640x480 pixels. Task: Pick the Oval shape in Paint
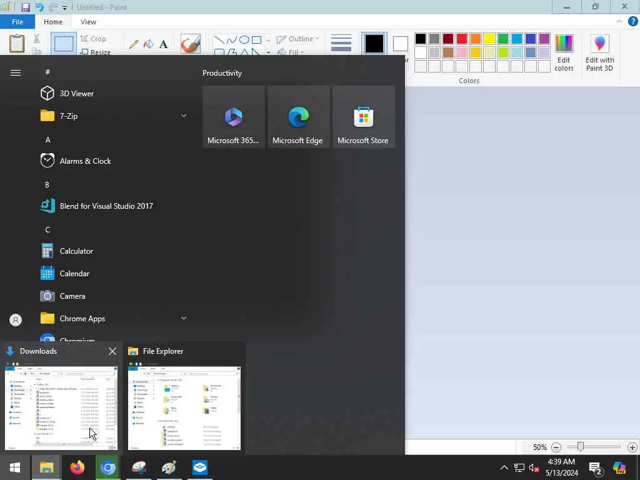point(244,39)
